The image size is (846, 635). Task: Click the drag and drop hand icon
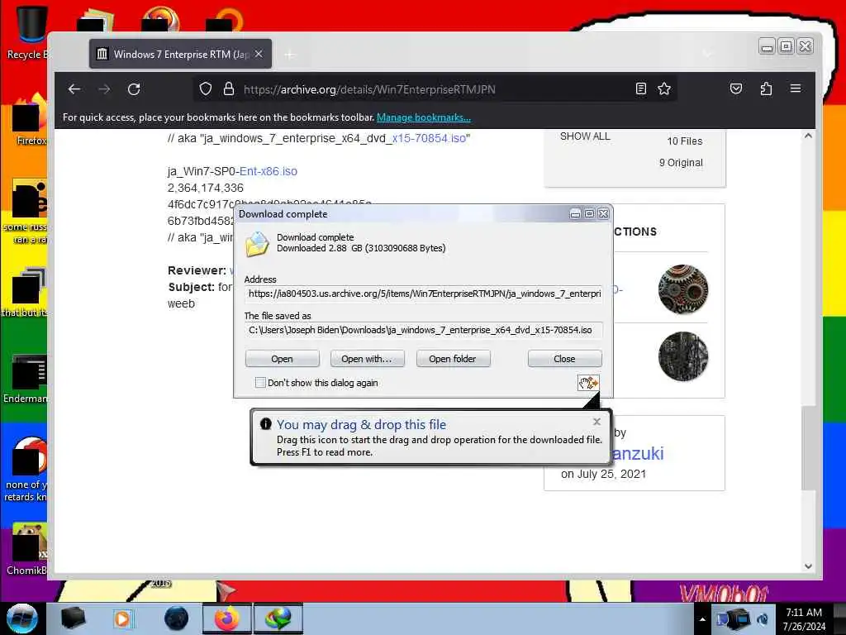click(x=588, y=383)
